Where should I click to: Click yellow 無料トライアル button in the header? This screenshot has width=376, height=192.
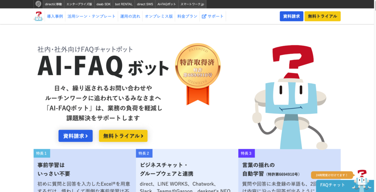pyautogui.click(x=322, y=16)
